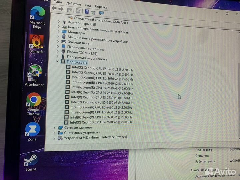Click the icon beside Системные устройства
The width and height of the screenshot is (240, 180).
coord(60,133)
